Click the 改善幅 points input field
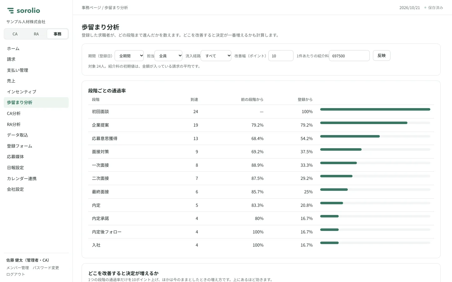 tap(281, 56)
